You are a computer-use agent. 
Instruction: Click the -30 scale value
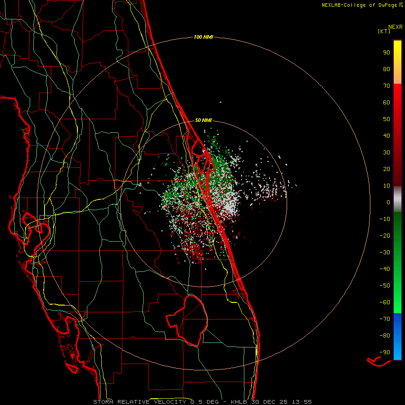[x=385, y=252]
